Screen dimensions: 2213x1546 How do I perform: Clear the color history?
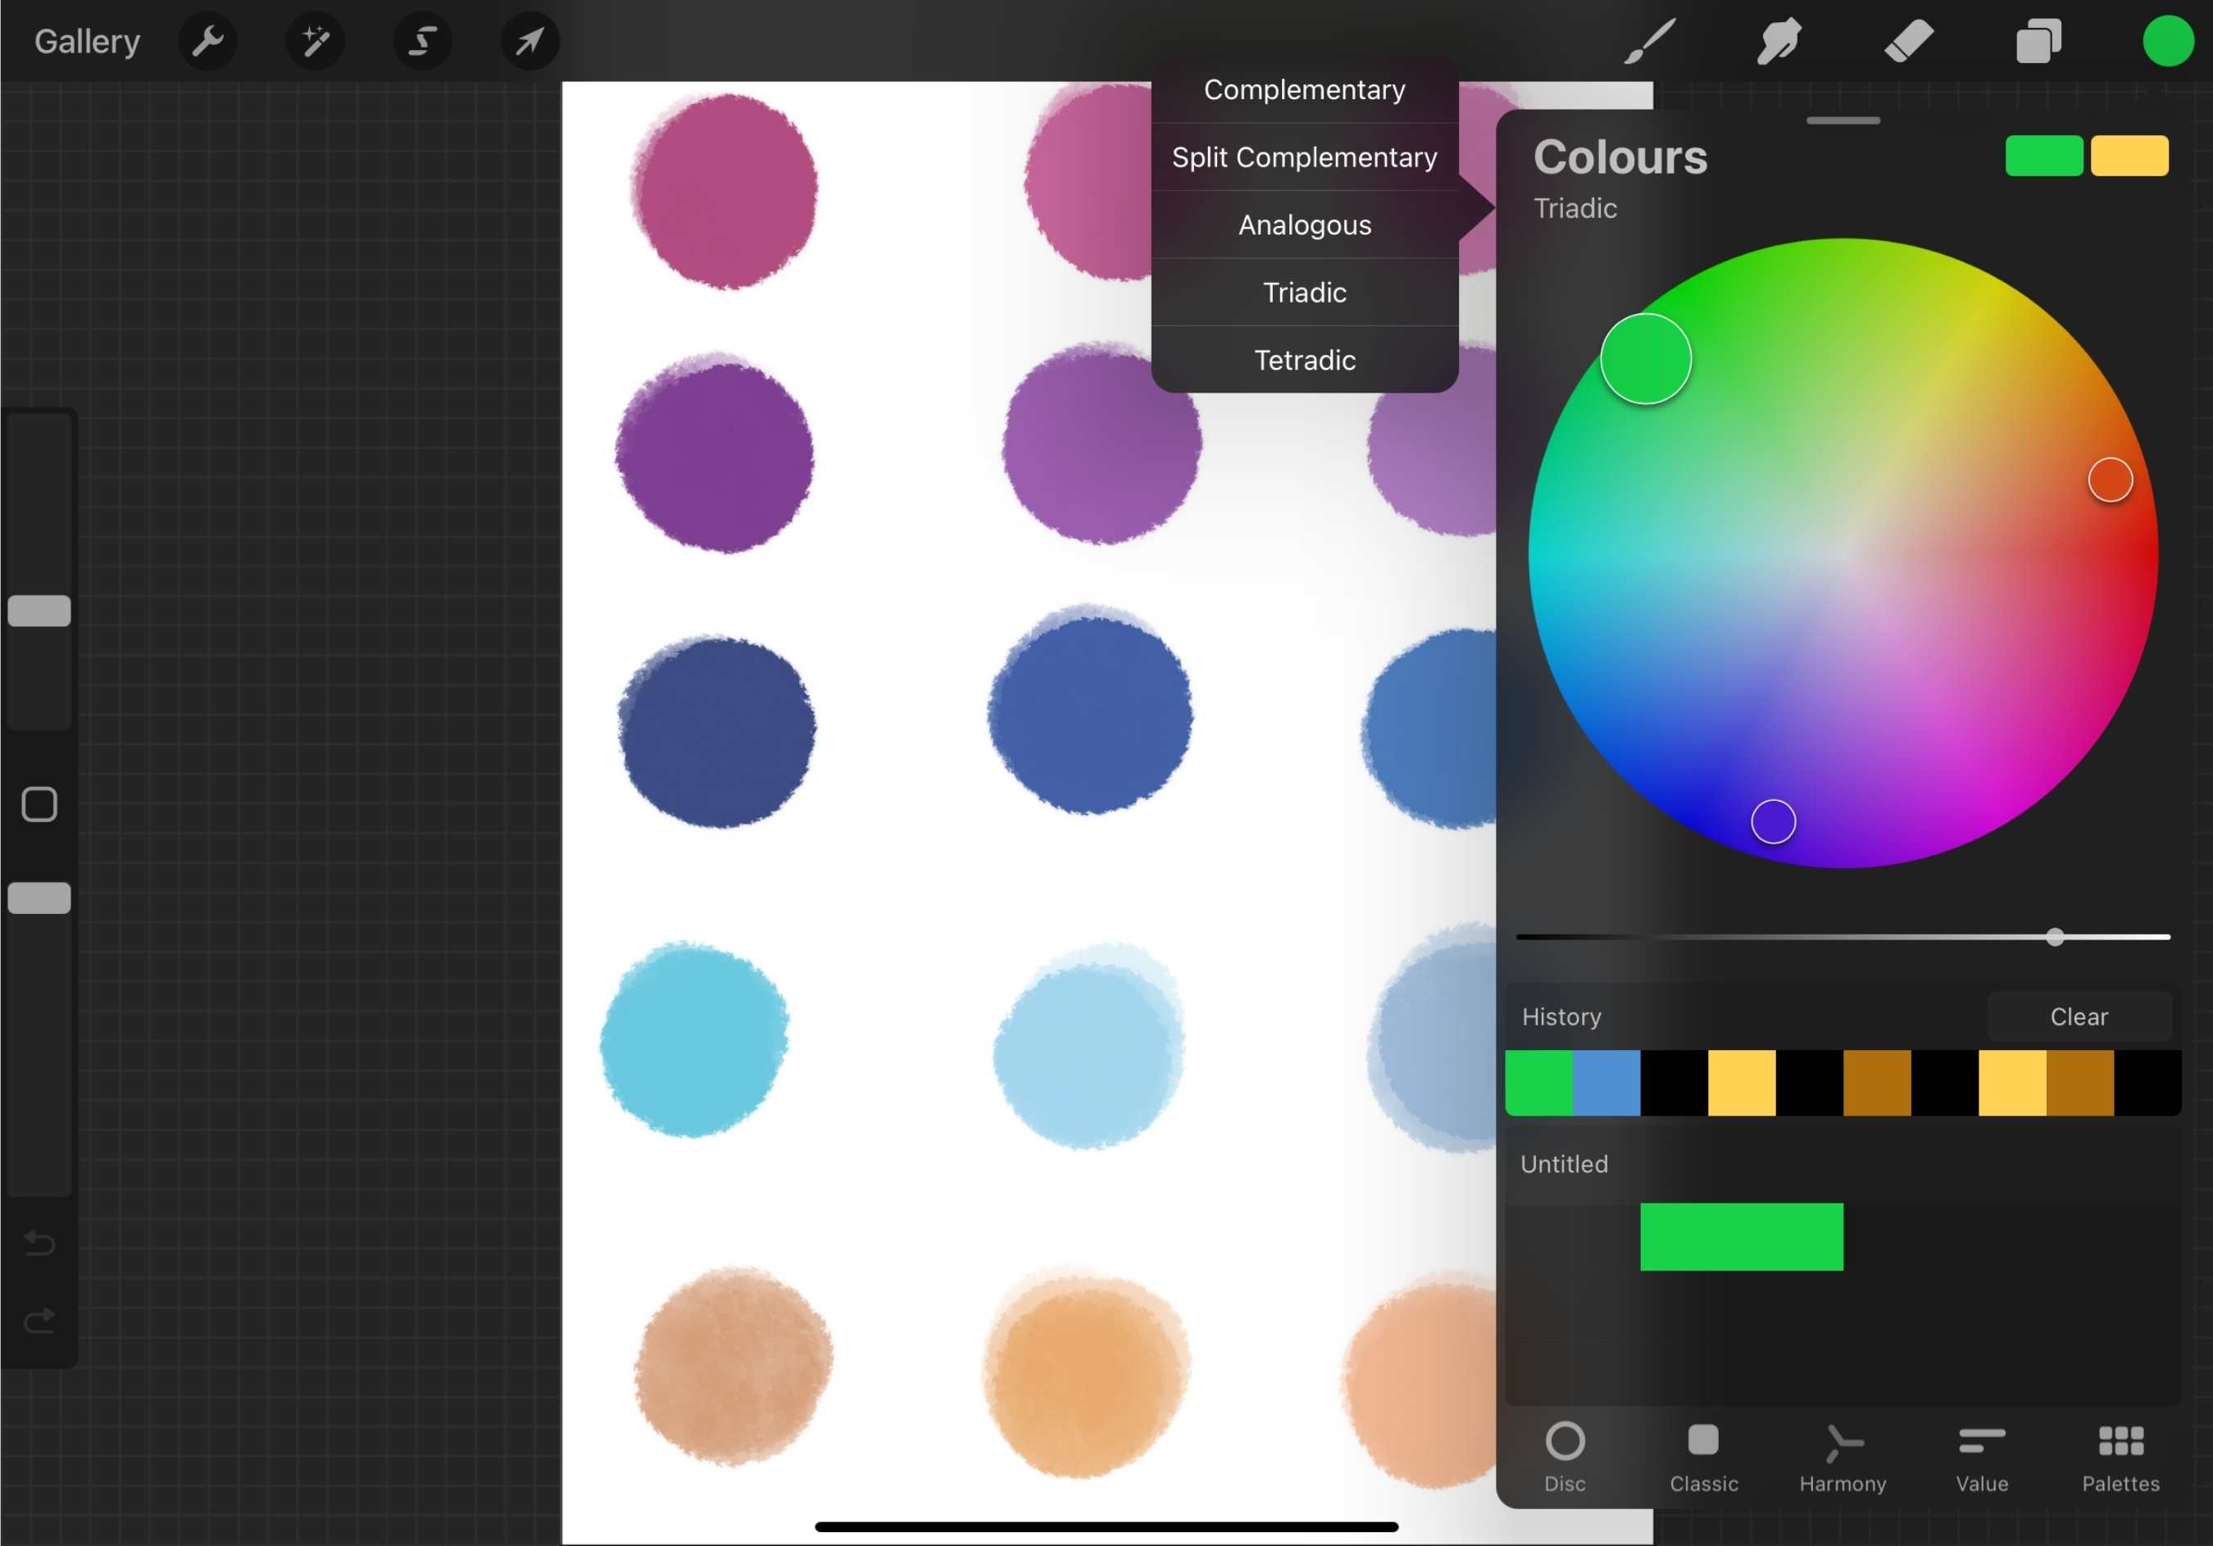(x=2079, y=1016)
